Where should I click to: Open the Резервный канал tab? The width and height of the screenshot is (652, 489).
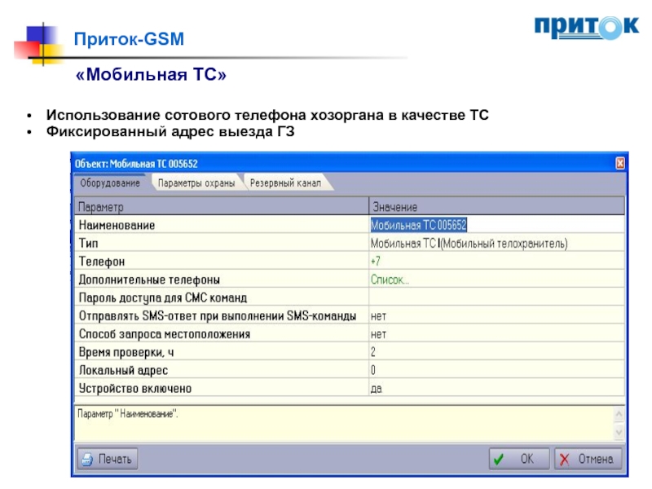pos(286,183)
